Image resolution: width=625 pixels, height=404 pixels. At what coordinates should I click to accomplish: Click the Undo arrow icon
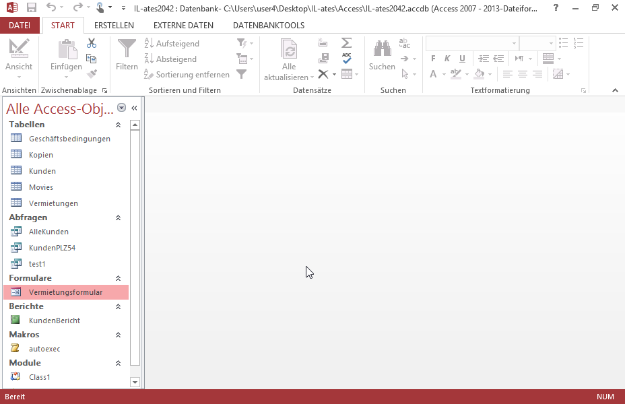click(51, 7)
